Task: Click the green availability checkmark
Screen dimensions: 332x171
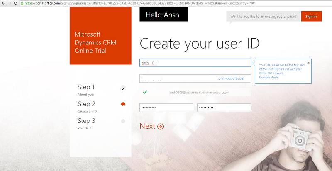Action: (x=145, y=92)
